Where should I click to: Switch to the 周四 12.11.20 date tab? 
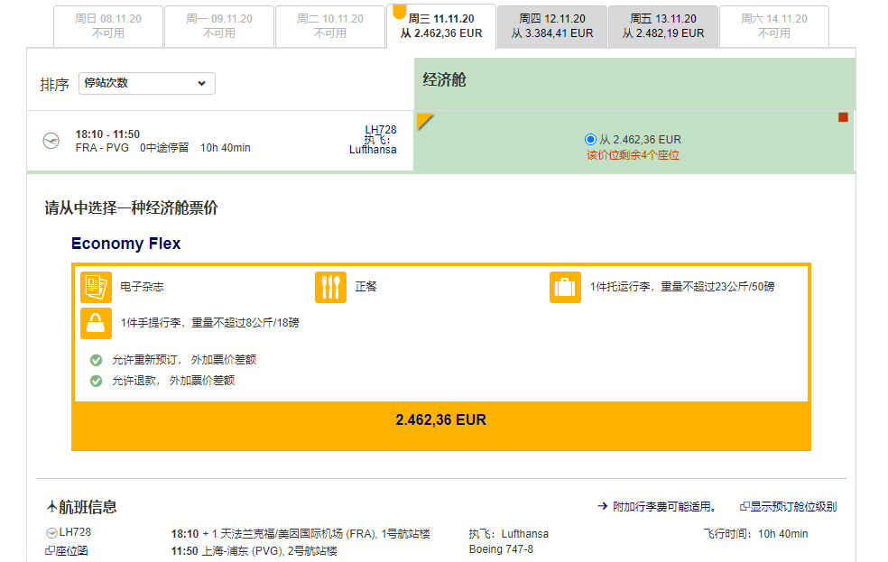552,26
